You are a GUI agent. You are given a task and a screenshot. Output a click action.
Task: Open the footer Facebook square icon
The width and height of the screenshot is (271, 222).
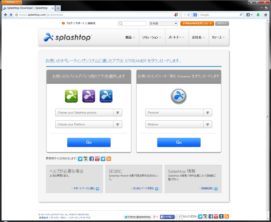point(211,216)
